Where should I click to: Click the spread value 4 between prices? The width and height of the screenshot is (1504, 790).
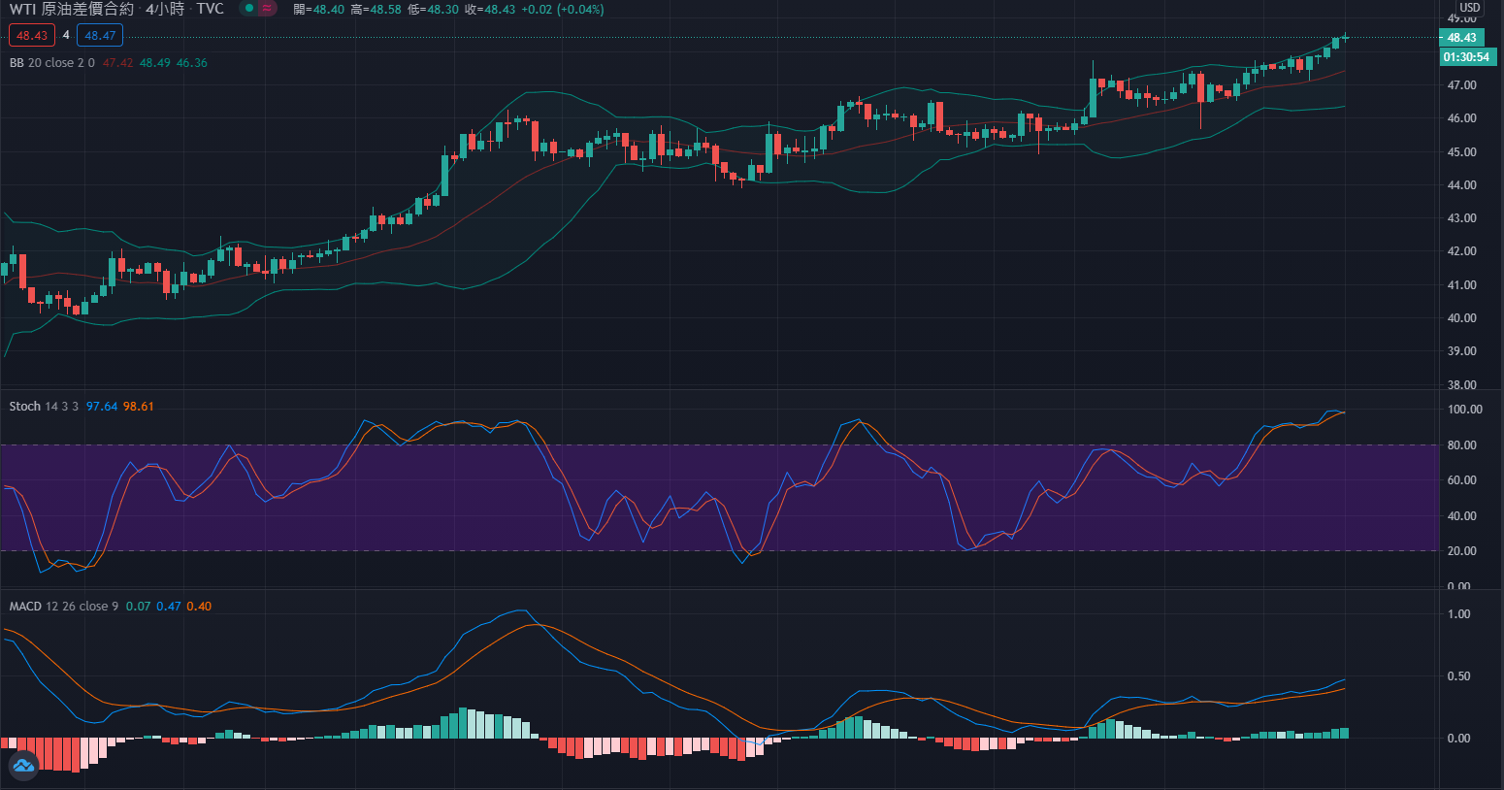[66, 36]
